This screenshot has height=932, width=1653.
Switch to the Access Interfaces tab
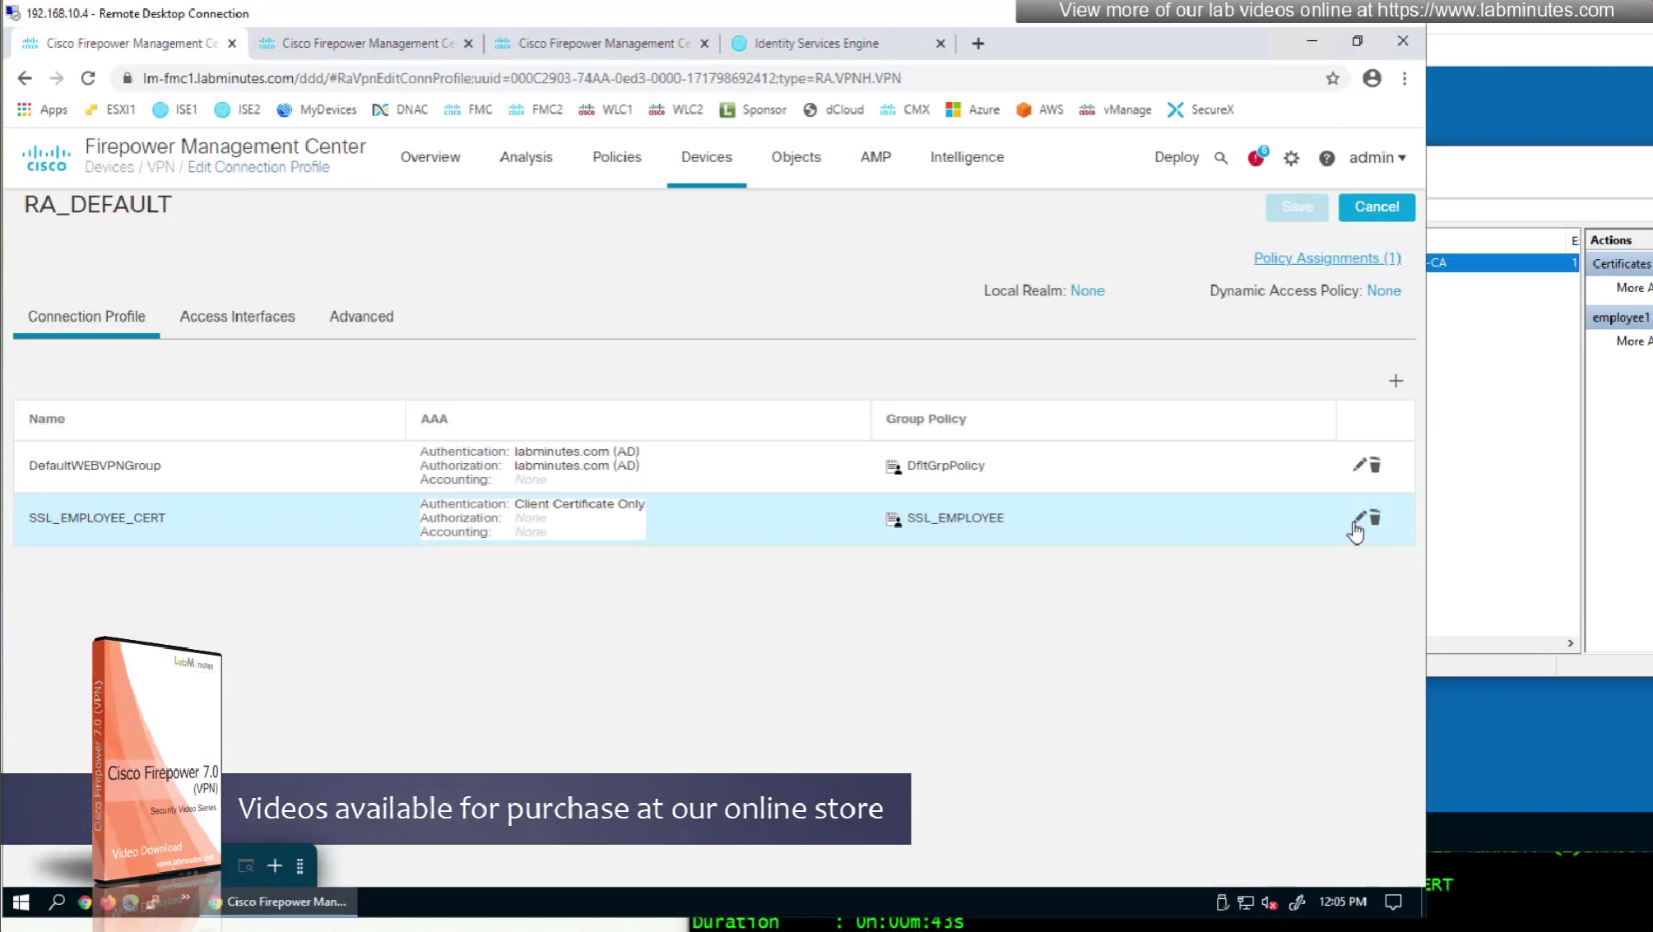tap(237, 317)
